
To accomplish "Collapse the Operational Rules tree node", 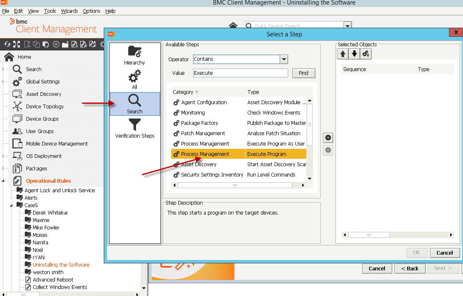I will pyautogui.click(x=3, y=181).
